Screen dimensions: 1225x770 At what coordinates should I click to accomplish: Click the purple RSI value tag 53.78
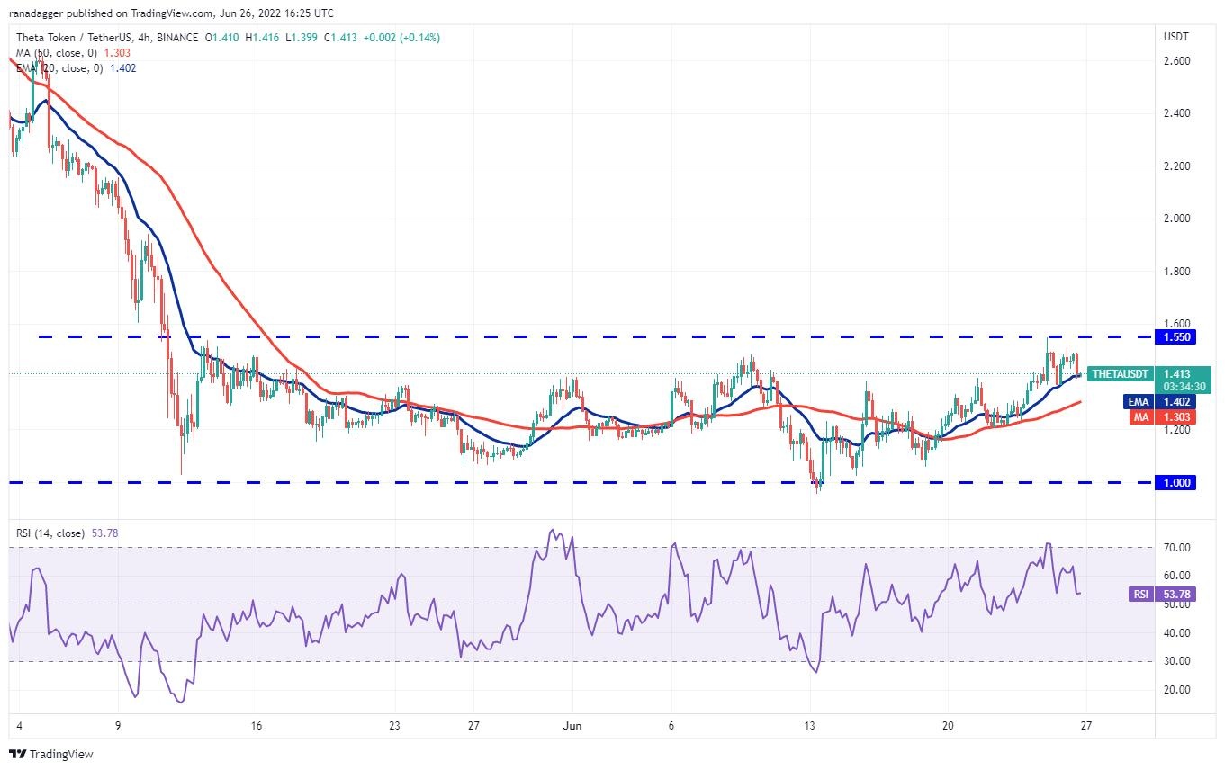pos(1161,594)
